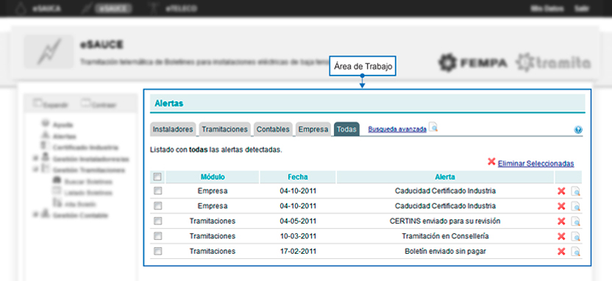
Task: View details of Boletín enviado sin pagar
Action: pos(576,252)
